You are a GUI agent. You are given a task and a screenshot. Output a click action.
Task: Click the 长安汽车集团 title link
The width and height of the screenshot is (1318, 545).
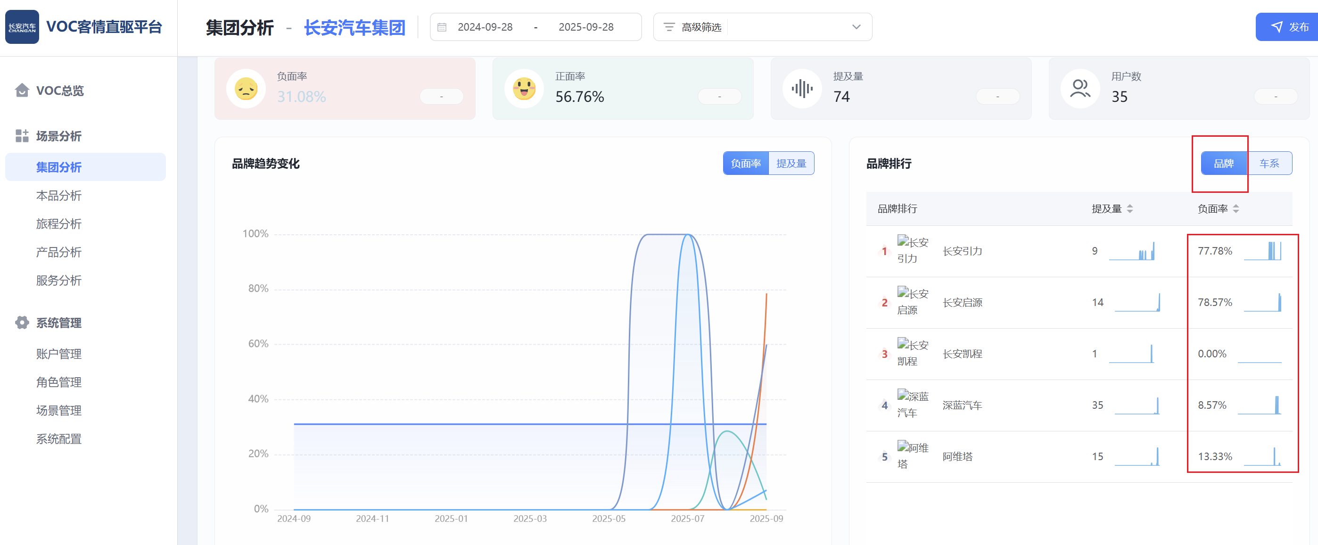tap(354, 28)
